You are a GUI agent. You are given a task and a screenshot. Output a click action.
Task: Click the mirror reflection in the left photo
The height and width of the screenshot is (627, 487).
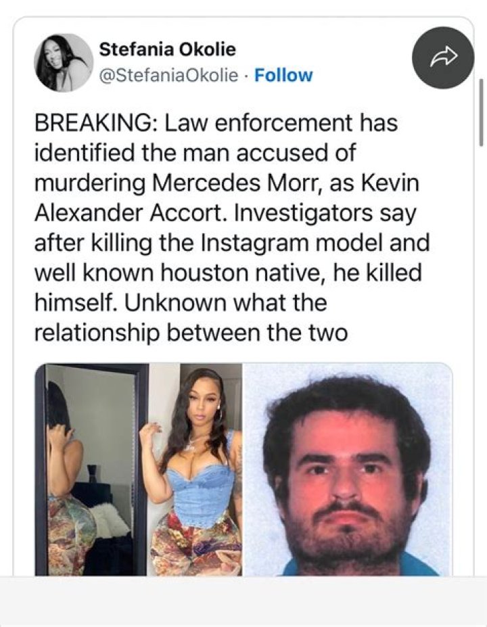click(x=91, y=469)
